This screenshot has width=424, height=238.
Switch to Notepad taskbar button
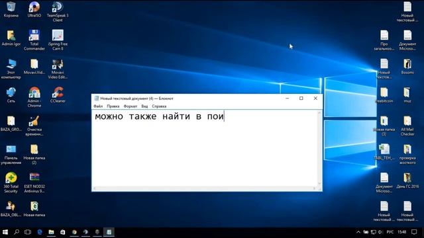tap(109, 232)
